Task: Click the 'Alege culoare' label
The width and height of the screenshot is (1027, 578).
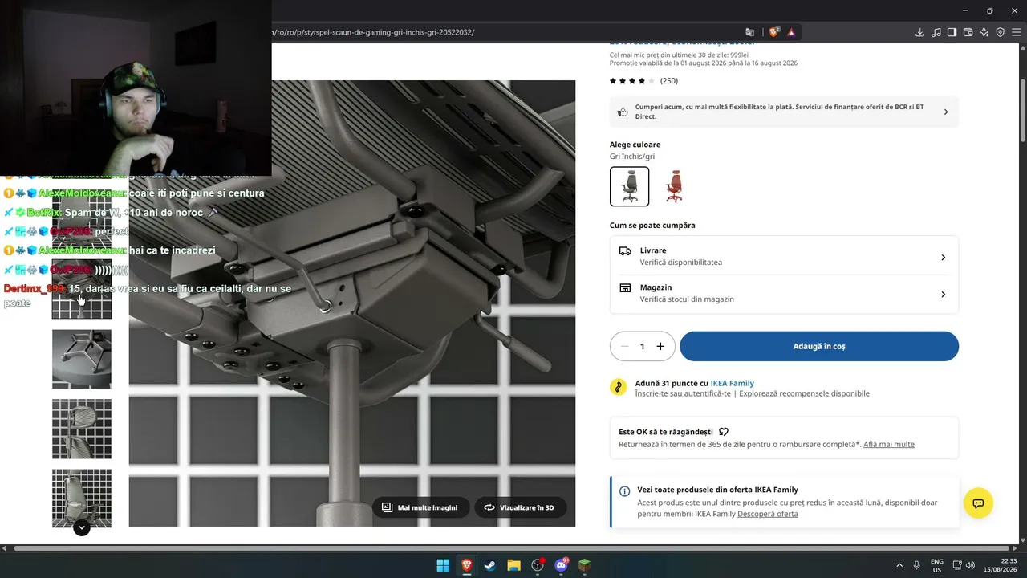Action: (x=635, y=144)
